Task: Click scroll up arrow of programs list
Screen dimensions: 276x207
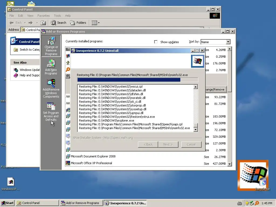Action: click(229, 49)
